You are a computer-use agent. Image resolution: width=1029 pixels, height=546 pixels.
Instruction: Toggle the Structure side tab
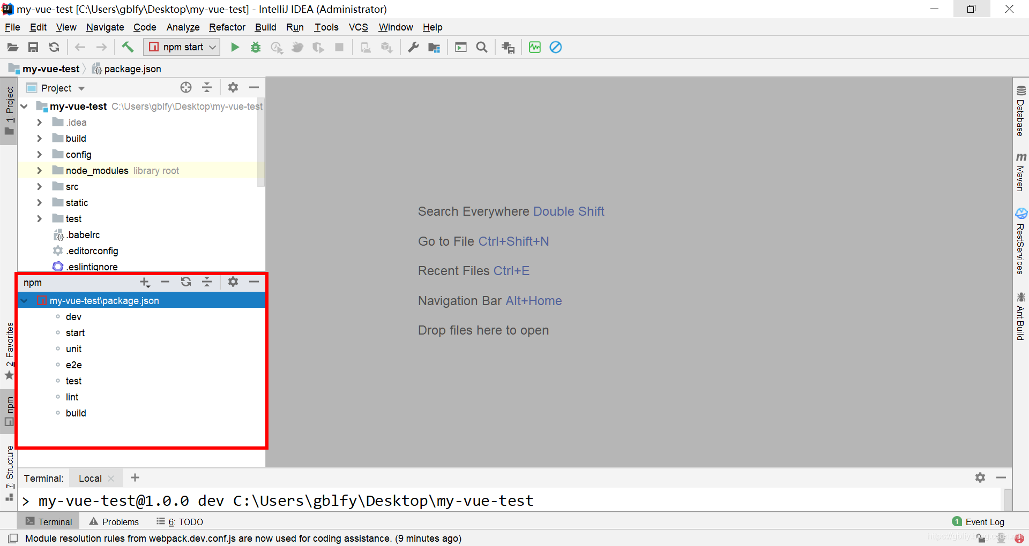(x=9, y=473)
